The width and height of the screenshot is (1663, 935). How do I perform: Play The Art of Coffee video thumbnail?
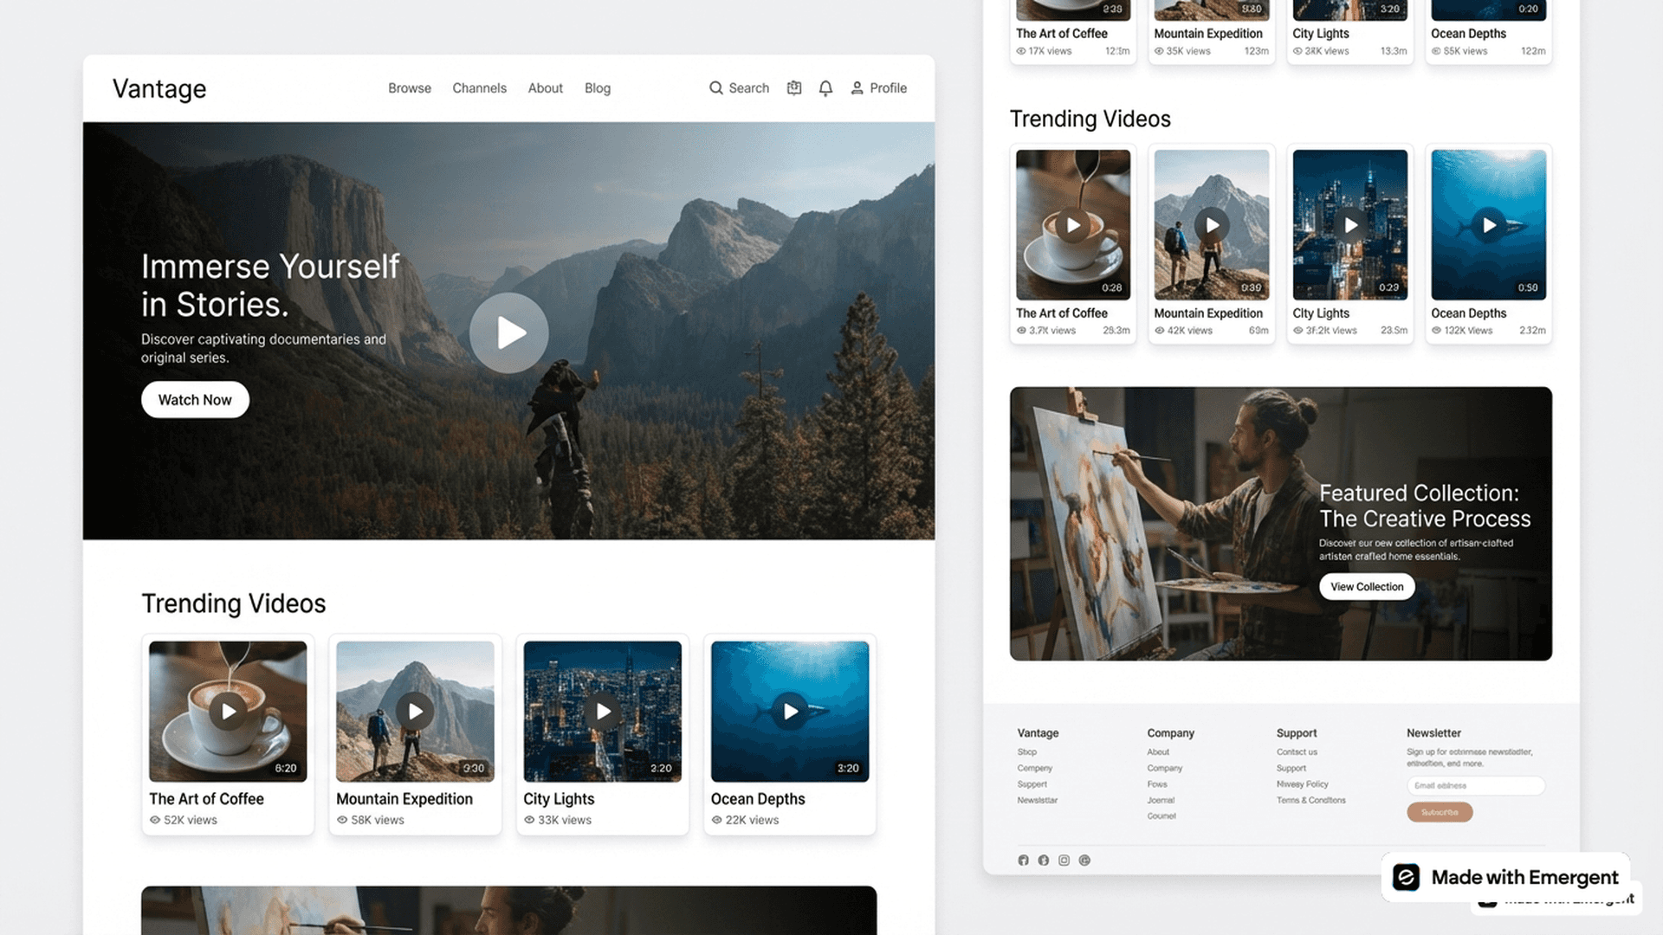228,711
